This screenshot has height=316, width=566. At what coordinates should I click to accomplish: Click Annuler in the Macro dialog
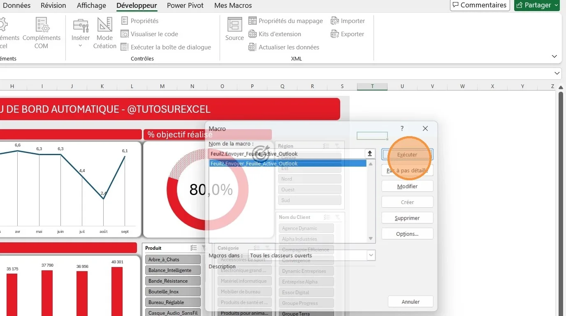[x=411, y=302]
